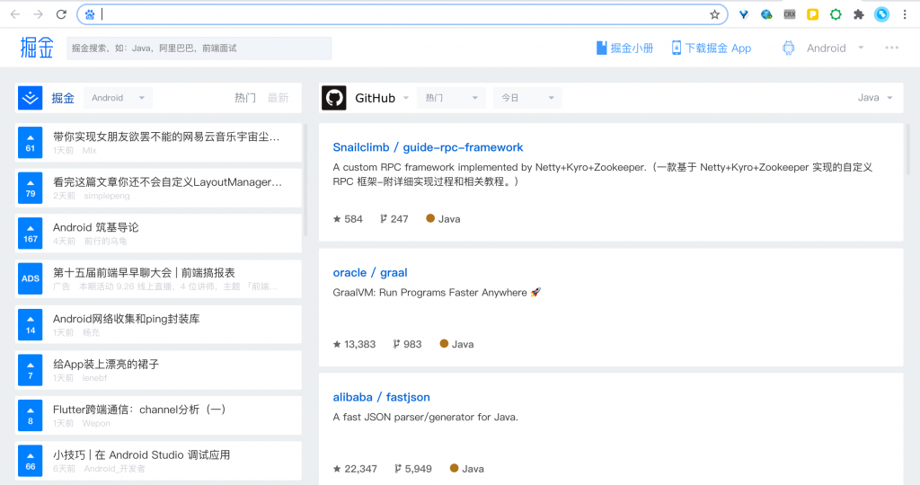Screen dimensions: 920x485
Task: Upvote the article with 61 votes
Action: (30, 143)
